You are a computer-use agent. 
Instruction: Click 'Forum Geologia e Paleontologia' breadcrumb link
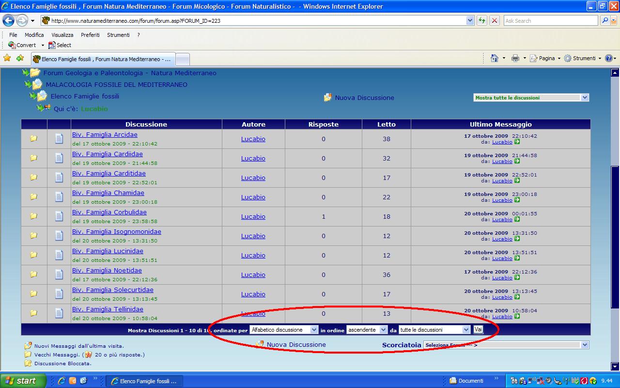click(130, 73)
